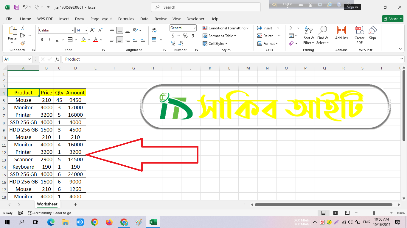This screenshot has width=407, height=228.
Task: Toggle bold formatting
Action: tap(42, 39)
